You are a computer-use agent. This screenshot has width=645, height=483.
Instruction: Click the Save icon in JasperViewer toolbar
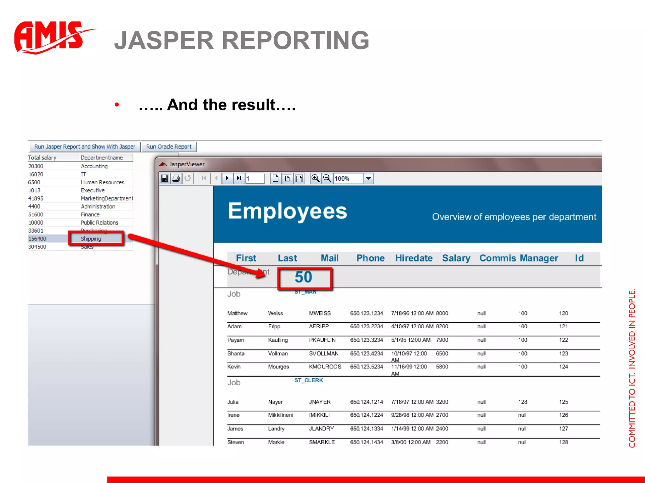pyautogui.click(x=164, y=178)
